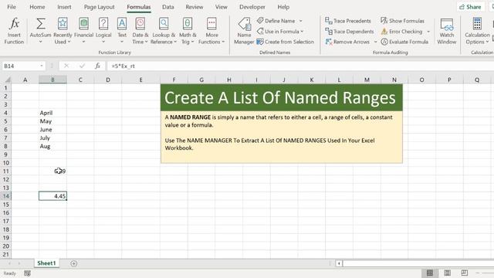Click Error Checking

(x=401, y=31)
